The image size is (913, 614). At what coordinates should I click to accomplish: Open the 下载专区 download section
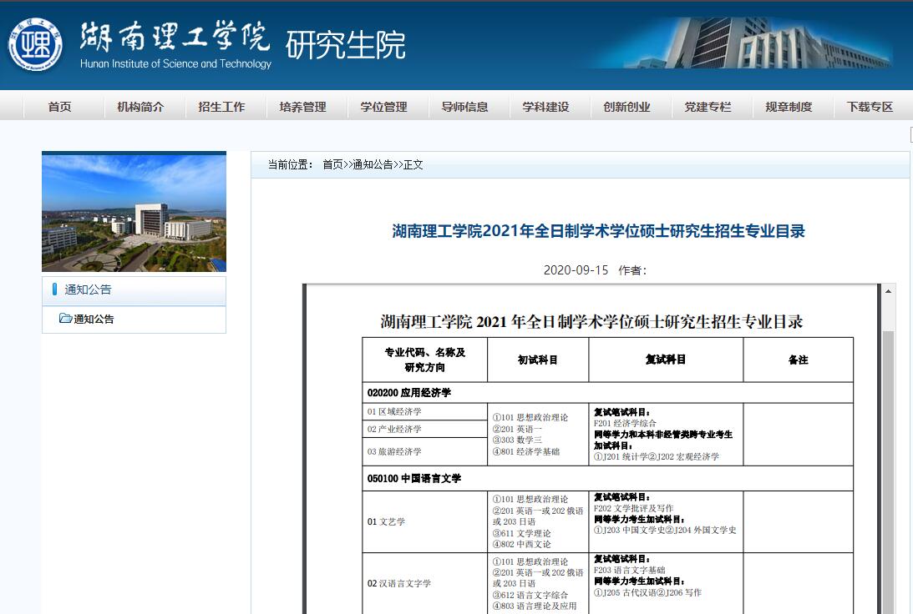(870, 107)
